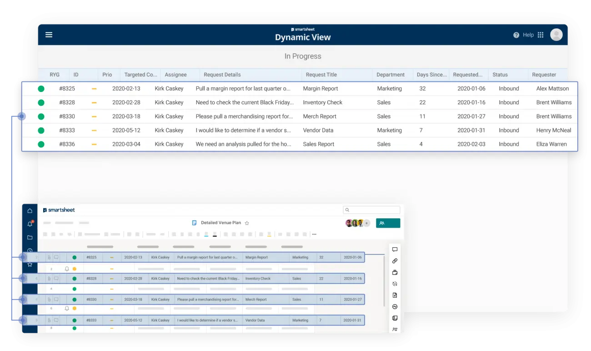
Task: Toggle the Favorites star in the sidebar
Action: tap(30, 264)
